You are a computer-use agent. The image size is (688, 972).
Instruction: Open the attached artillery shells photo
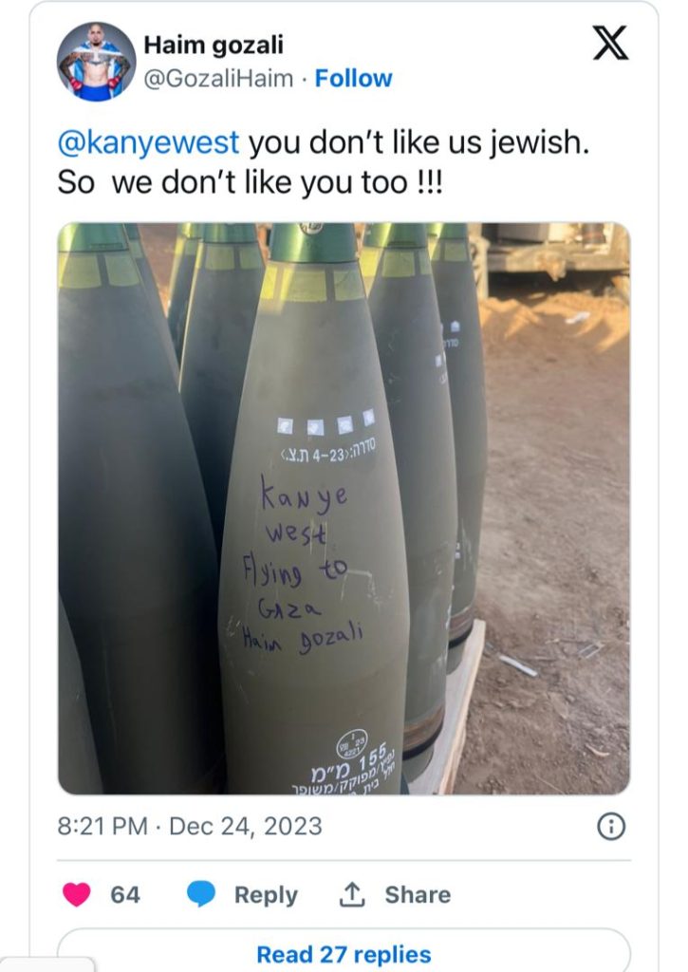(x=344, y=509)
